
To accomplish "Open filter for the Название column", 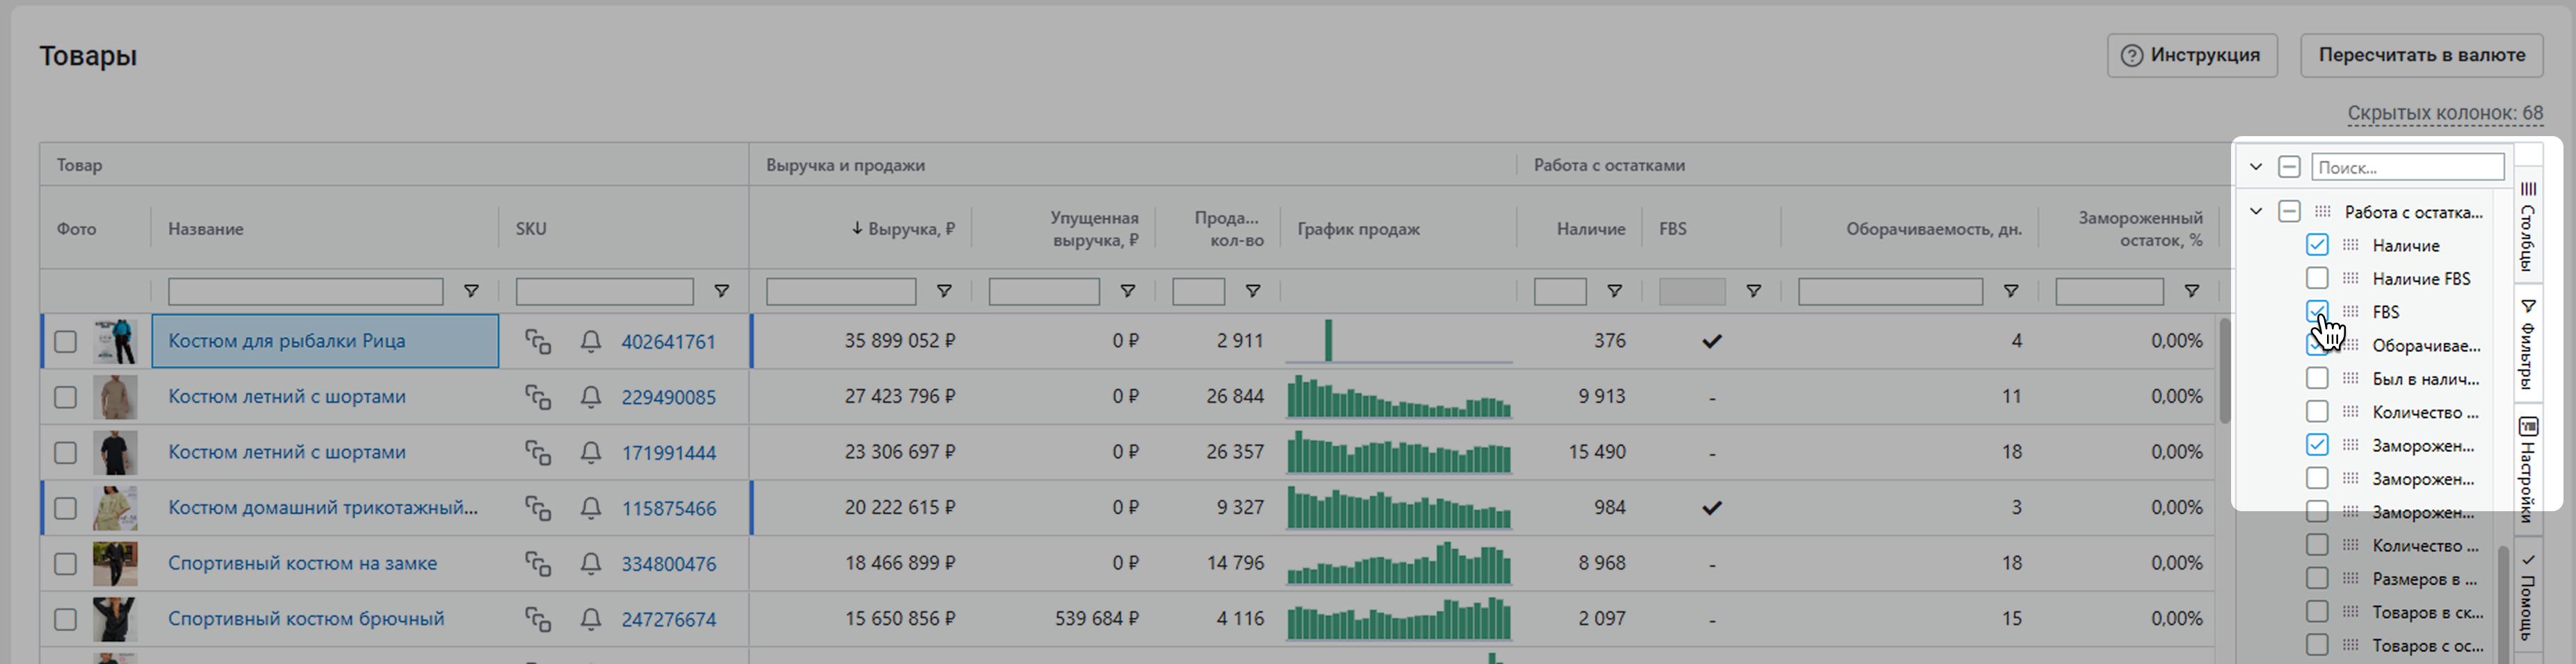I will coord(471,290).
